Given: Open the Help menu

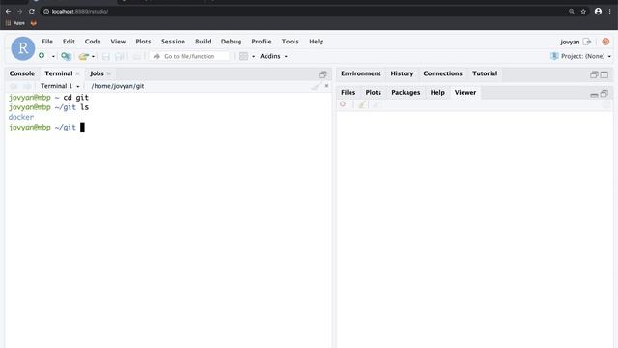Looking at the screenshot, I should click(x=316, y=42).
